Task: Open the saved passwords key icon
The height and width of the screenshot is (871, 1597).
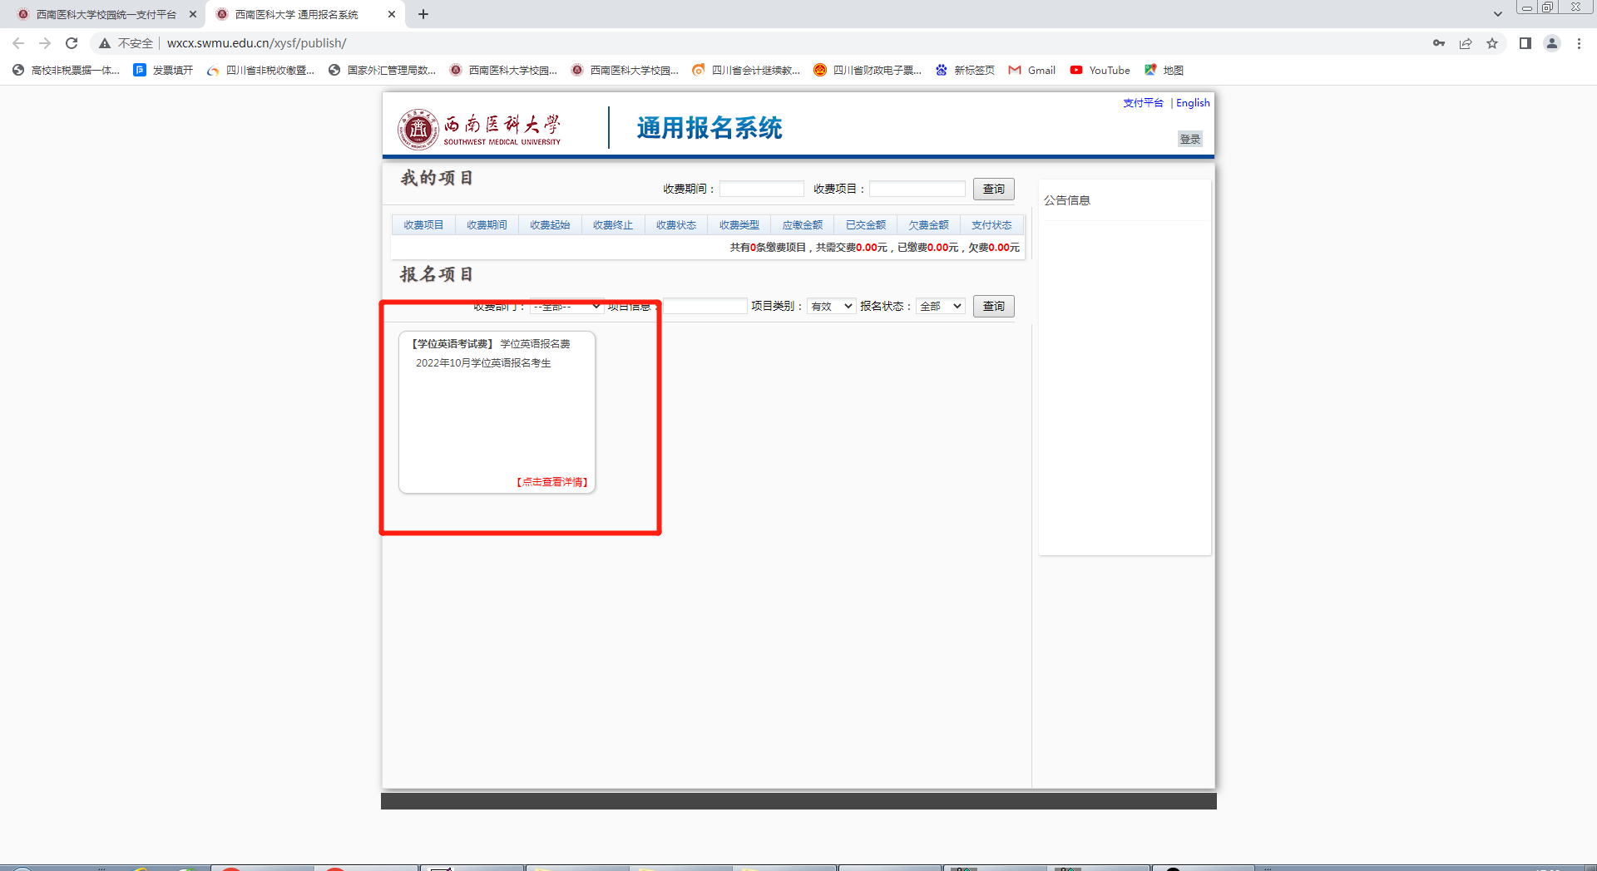Action: coord(1439,43)
